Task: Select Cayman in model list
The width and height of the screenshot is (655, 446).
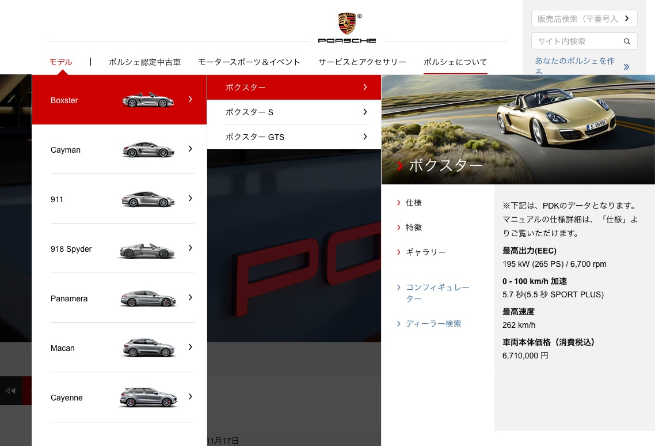Action: pyautogui.click(x=120, y=149)
